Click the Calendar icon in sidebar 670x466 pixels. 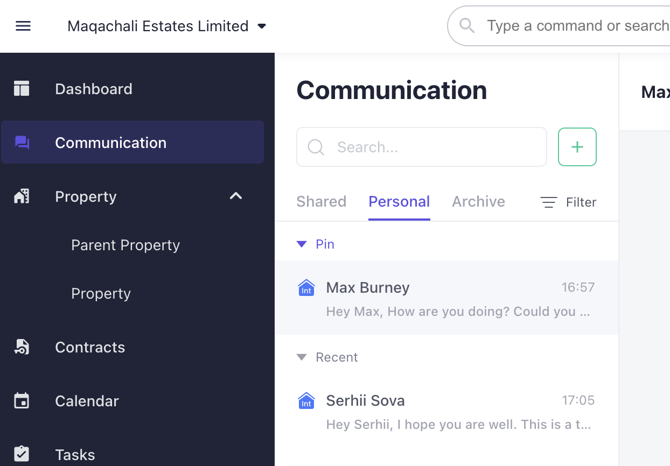point(22,401)
